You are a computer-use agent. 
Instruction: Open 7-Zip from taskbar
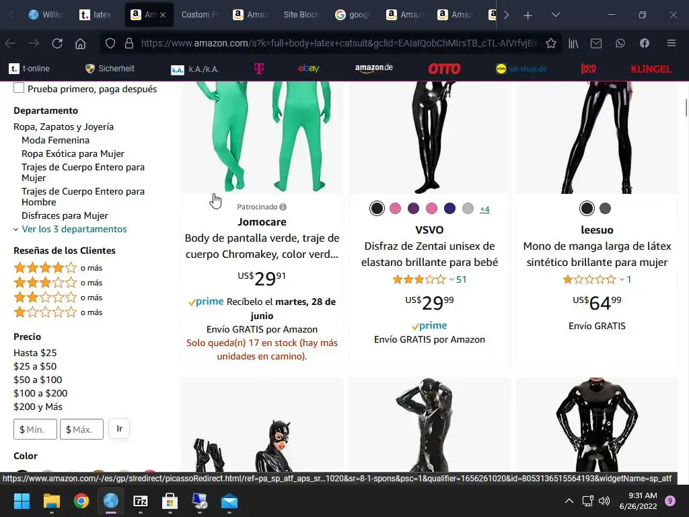[141, 501]
